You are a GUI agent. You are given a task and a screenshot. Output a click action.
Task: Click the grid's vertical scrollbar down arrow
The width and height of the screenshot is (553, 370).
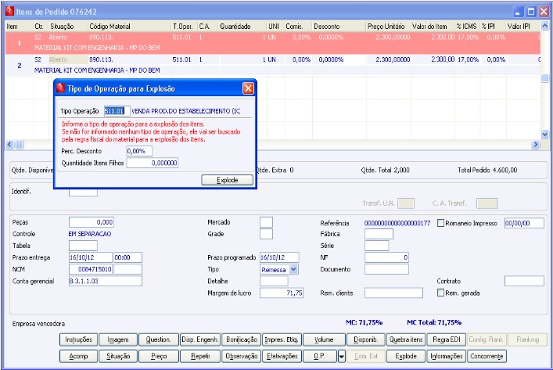[x=544, y=134]
